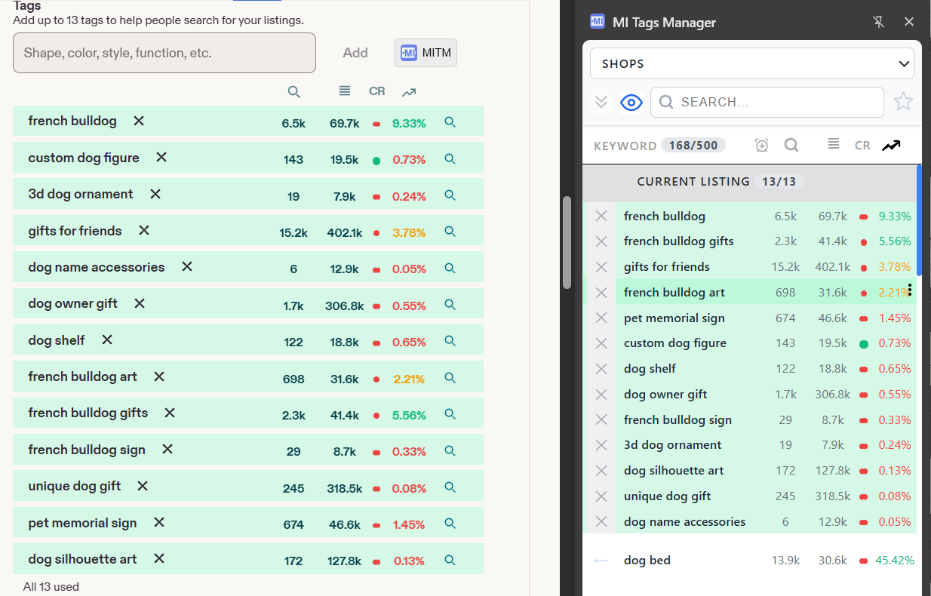931x596 pixels.
Task: Remove 3d dog ornament from manager listing
Action: (601, 445)
